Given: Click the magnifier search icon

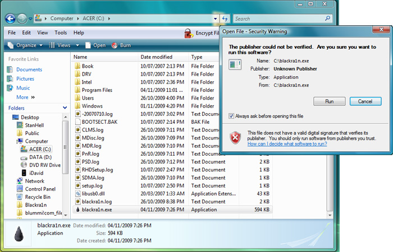Looking at the screenshot, I should (x=327, y=18).
